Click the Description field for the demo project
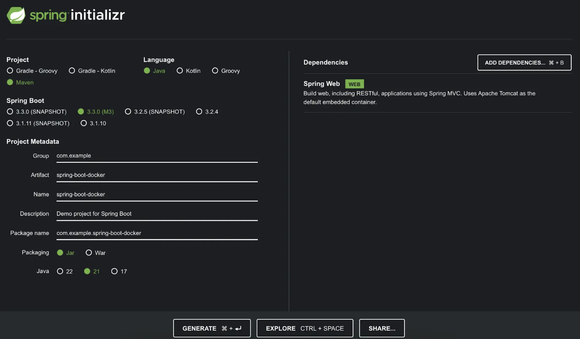The width and height of the screenshot is (580, 339). pos(157,214)
